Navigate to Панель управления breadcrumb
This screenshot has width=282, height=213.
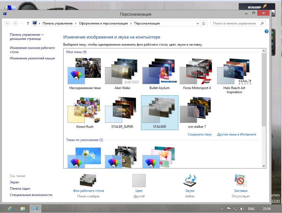[x=57, y=23]
